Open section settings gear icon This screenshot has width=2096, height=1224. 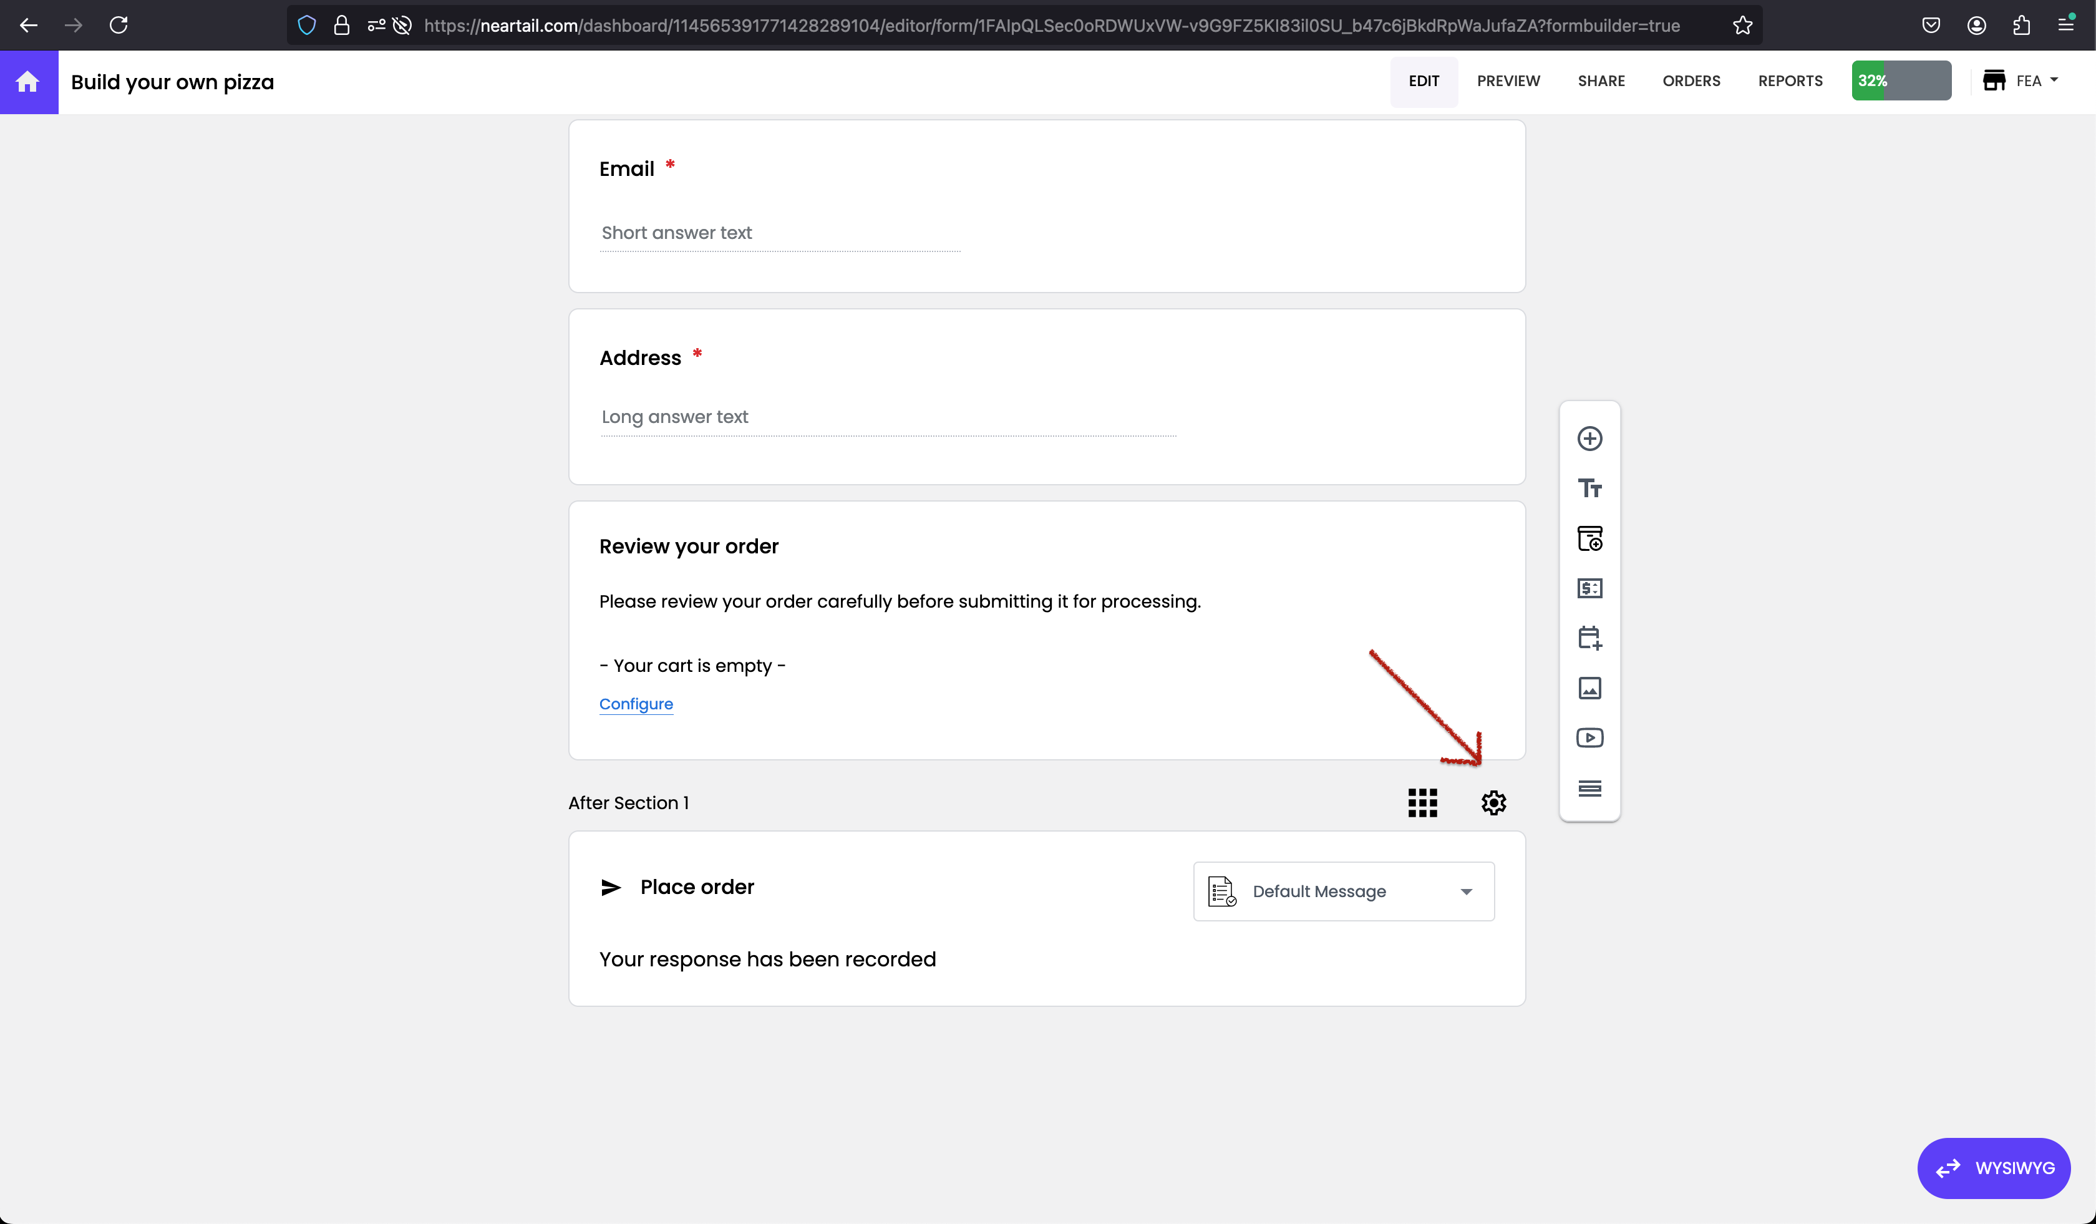[x=1493, y=802]
